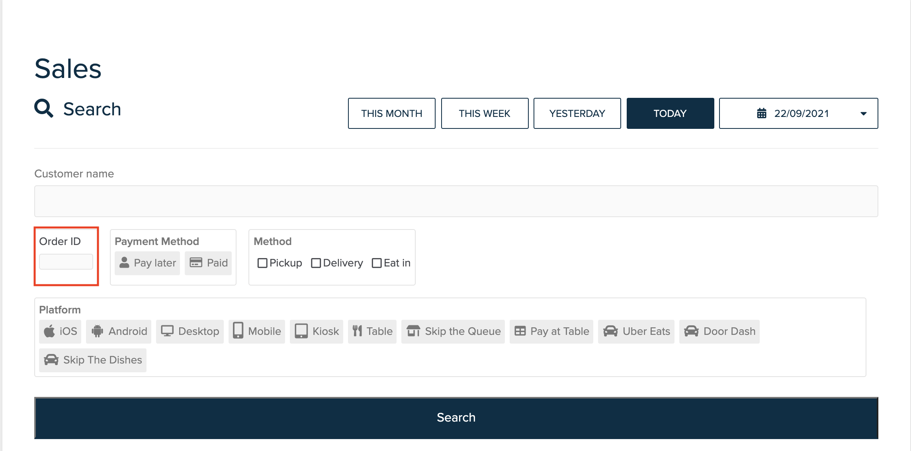Click the Search button at the bottom
This screenshot has width=911, height=451.
(x=455, y=417)
